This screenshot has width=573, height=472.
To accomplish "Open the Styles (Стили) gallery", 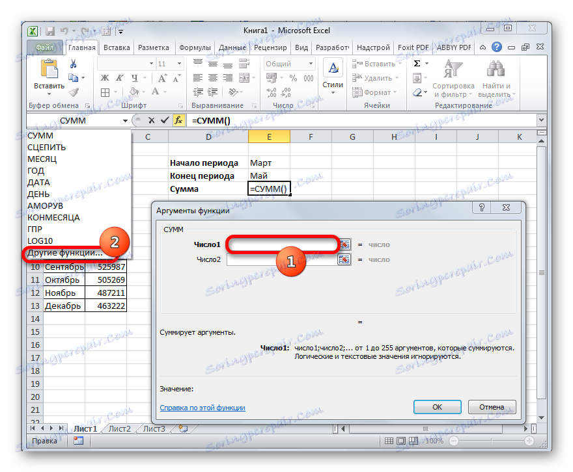I will pos(333,77).
